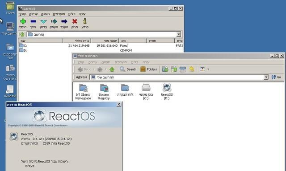Click the אשפה Recycle Bin desktop icon
286x171 pixels.
(10, 8)
